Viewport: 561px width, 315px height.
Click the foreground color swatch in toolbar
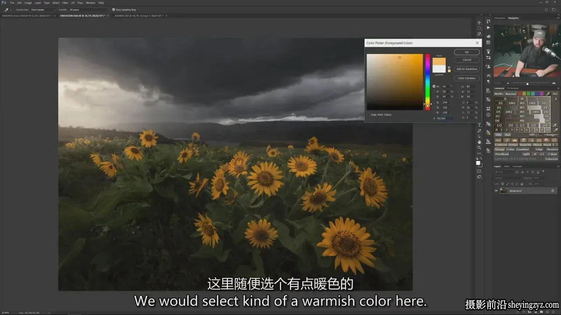tap(478, 163)
